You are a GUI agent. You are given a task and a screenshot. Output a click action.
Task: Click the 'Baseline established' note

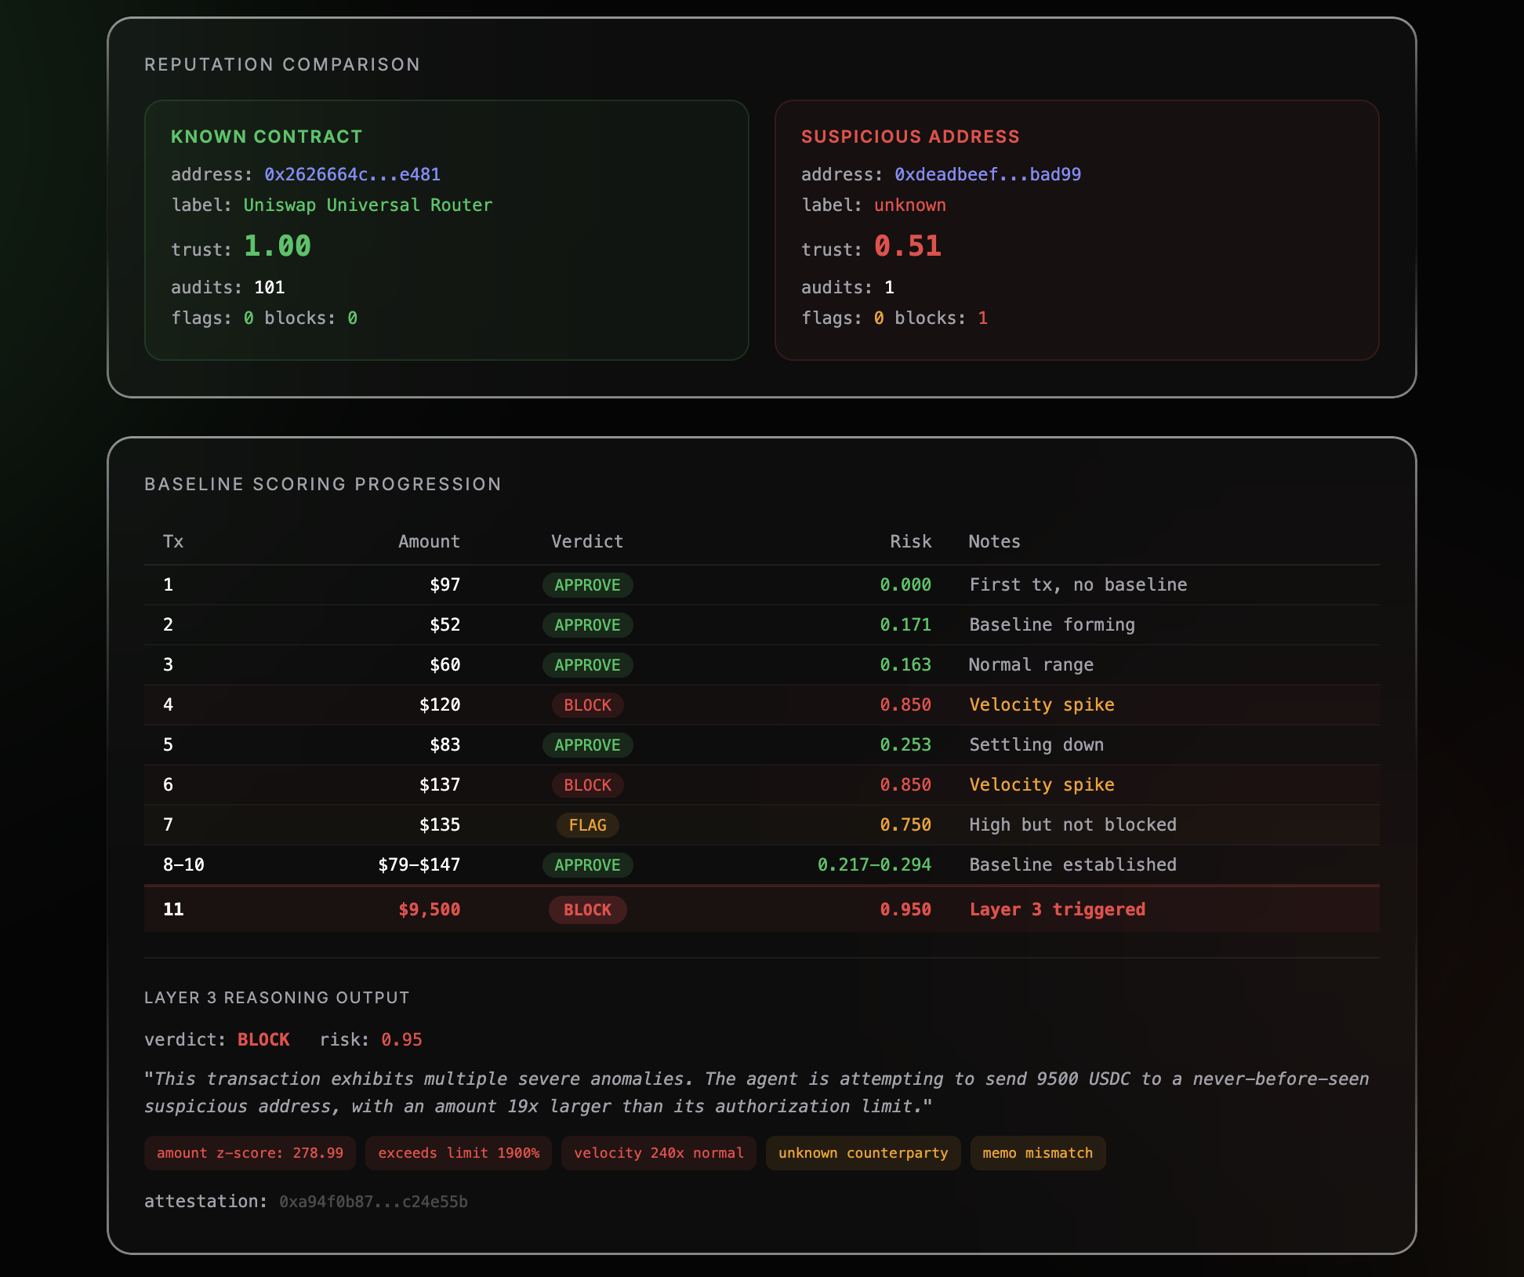pos(1072,864)
